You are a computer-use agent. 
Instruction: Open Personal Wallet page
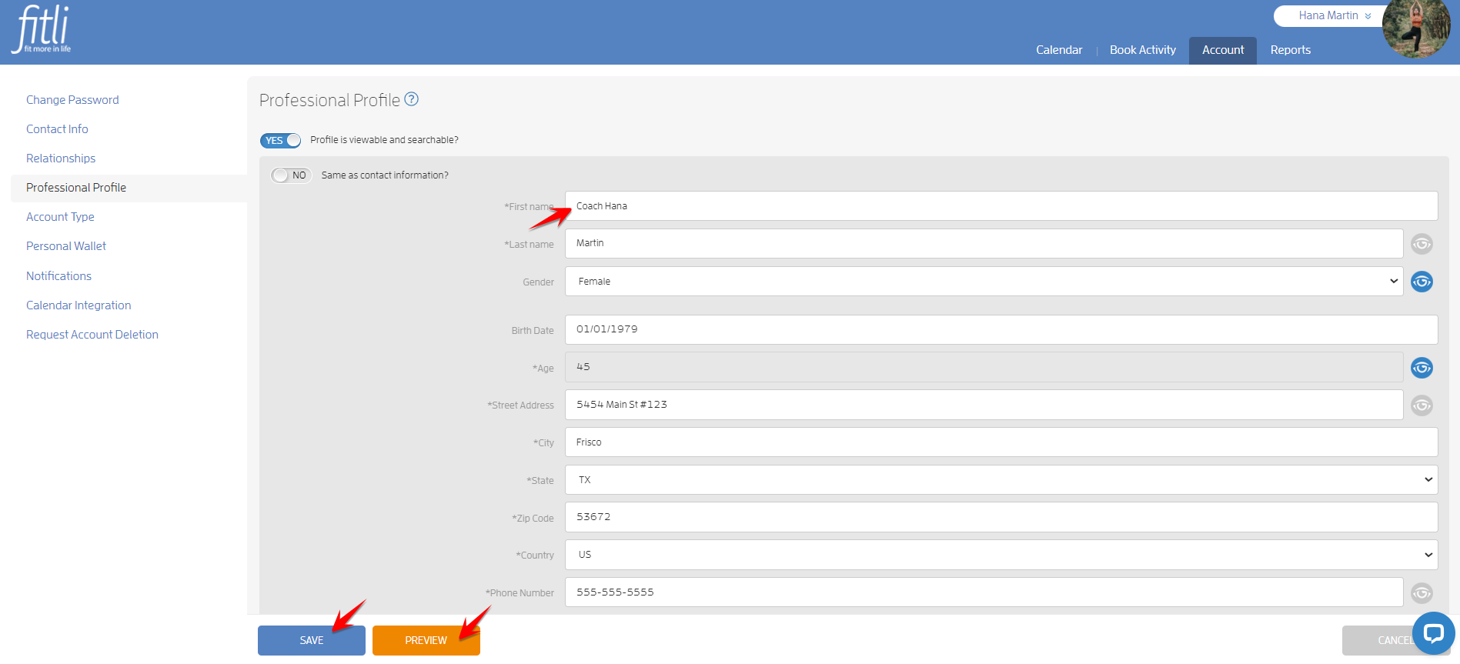tap(66, 246)
